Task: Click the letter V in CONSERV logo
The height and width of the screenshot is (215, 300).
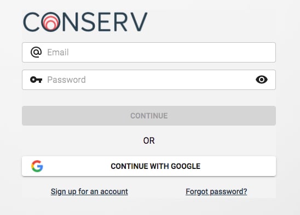Action: pos(139,22)
